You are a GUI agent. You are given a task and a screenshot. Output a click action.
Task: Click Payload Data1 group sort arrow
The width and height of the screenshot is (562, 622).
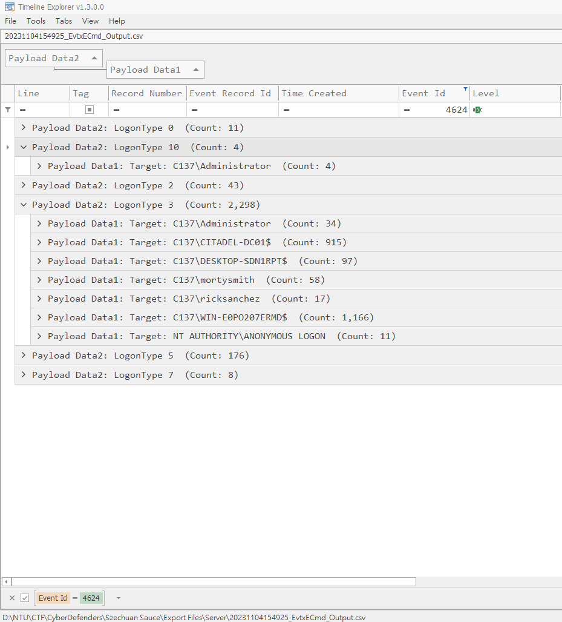pos(196,70)
